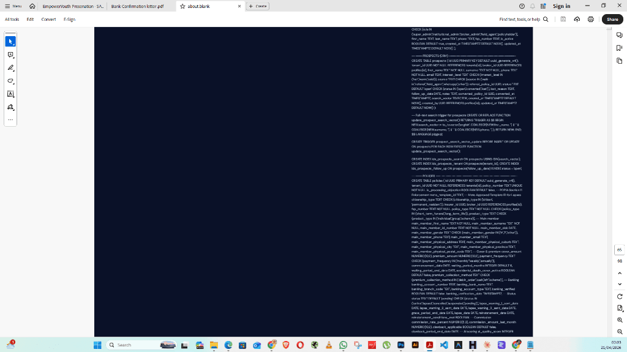This screenshot has width=627, height=352.
Task: Zoom in on the document
Action: tap(619, 319)
